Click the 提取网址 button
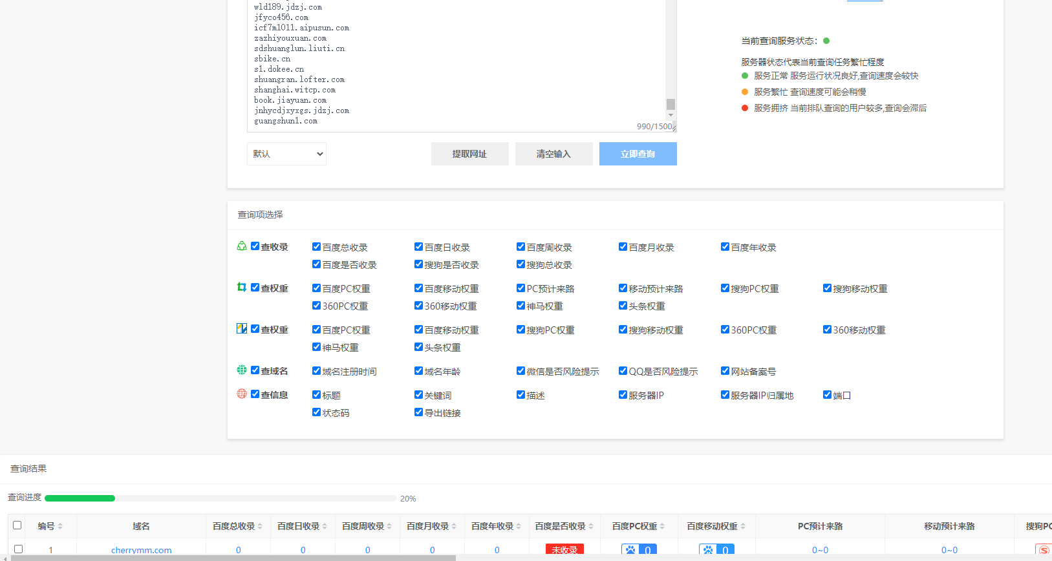Image resolution: width=1052 pixels, height=561 pixels. click(470, 154)
